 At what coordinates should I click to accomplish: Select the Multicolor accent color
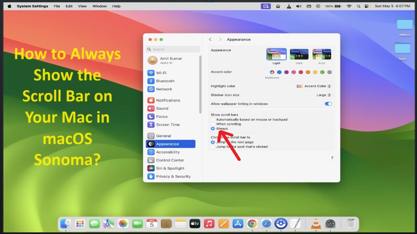(272, 72)
